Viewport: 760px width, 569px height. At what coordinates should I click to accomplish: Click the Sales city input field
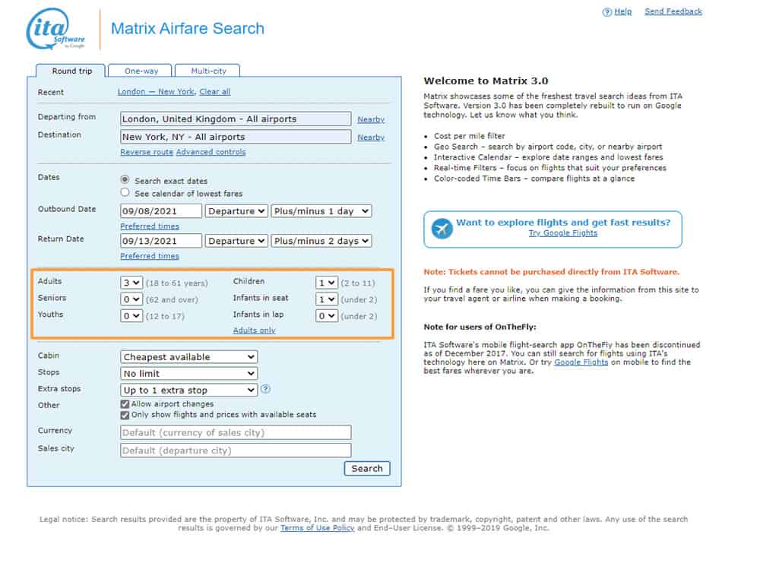236,450
